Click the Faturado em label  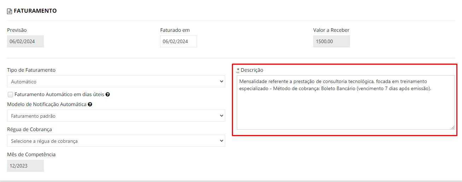pyautogui.click(x=175, y=30)
